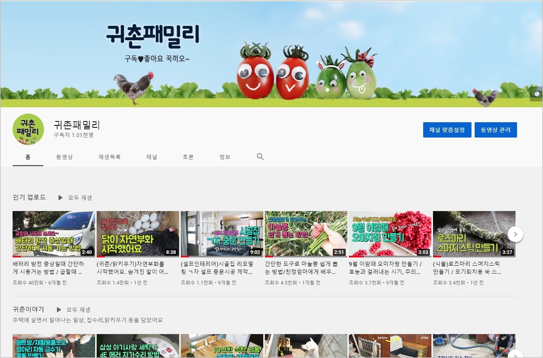Click the play icon beside 인기 업로드 모두 재생
Image resolution: width=543 pixels, height=358 pixels.
click(61, 198)
